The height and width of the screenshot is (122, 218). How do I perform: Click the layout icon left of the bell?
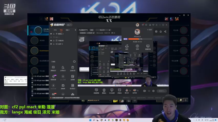(156, 31)
